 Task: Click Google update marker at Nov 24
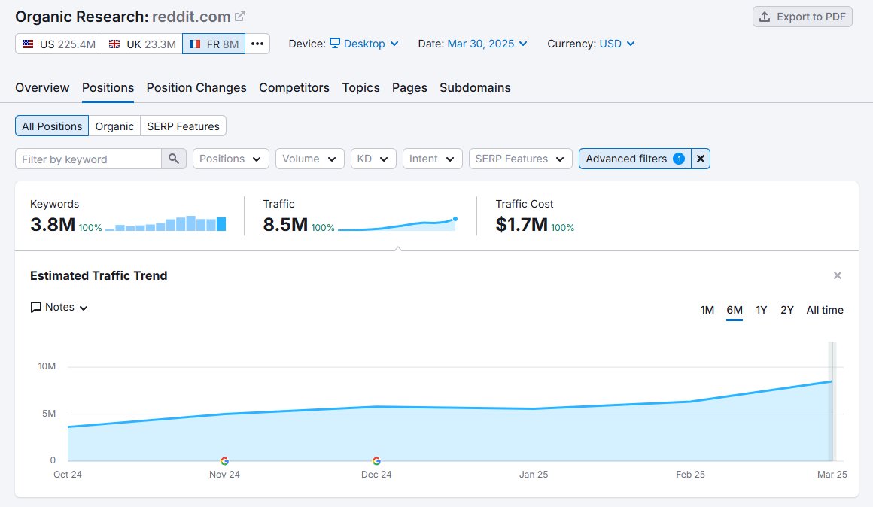pos(224,461)
